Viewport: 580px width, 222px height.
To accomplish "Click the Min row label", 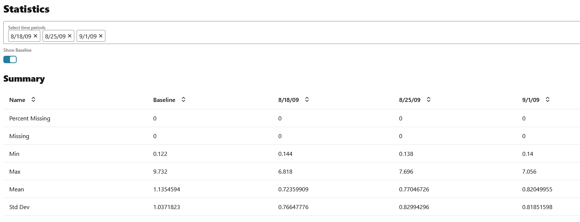I will pos(14,154).
